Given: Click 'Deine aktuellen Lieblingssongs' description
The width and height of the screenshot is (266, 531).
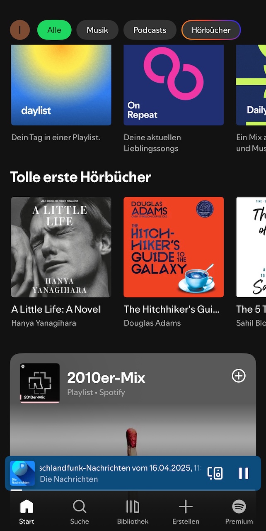Looking at the screenshot, I should pos(152,143).
